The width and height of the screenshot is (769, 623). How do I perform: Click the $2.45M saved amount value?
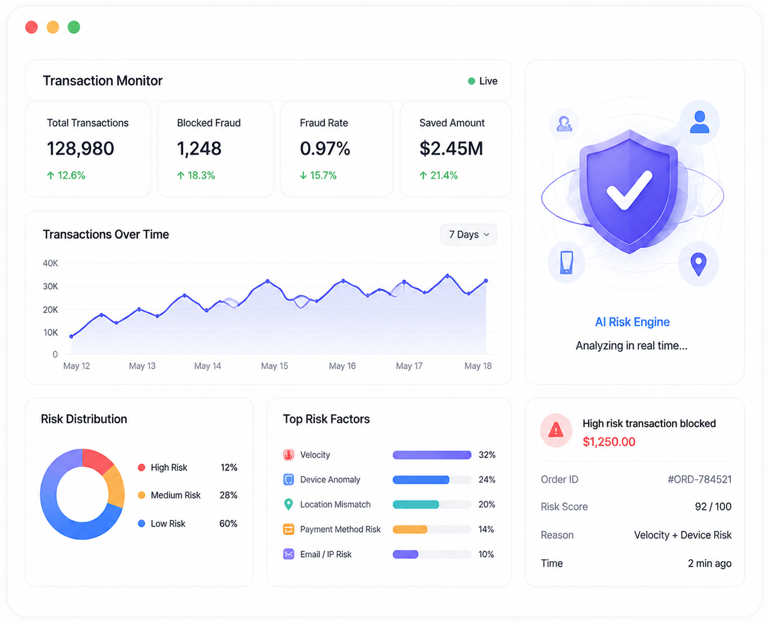pyautogui.click(x=451, y=148)
